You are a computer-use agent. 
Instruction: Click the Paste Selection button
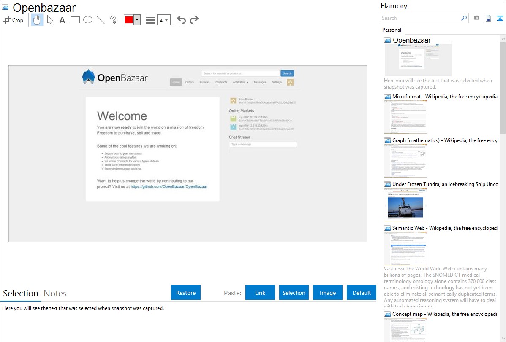click(x=294, y=293)
